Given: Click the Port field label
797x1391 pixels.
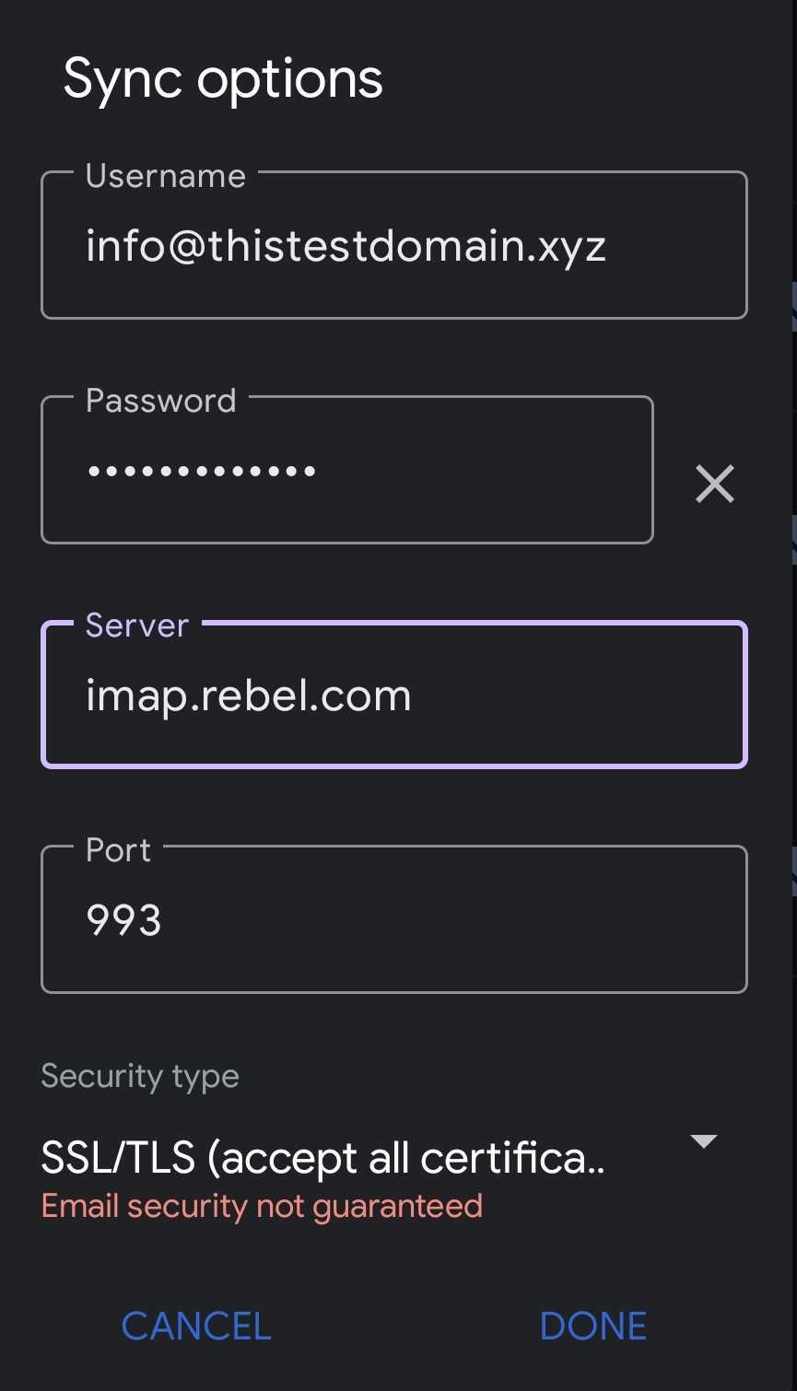Looking at the screenshot, I should [x=118, y=850].
